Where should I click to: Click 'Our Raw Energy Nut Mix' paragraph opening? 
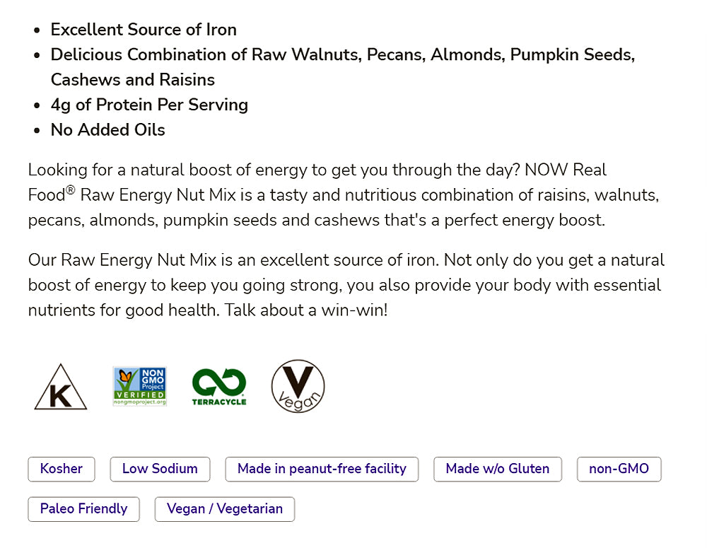coord(122,260)
